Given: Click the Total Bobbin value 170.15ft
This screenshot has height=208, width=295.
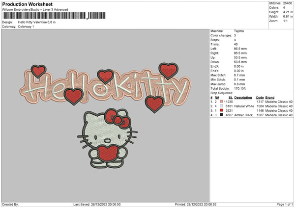Looking at the screenshot, I should (x=240, y=88).
